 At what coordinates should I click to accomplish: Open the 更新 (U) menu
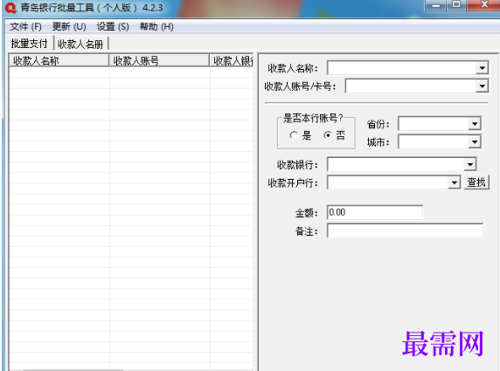pyautogui.click(x=69, y=27)
